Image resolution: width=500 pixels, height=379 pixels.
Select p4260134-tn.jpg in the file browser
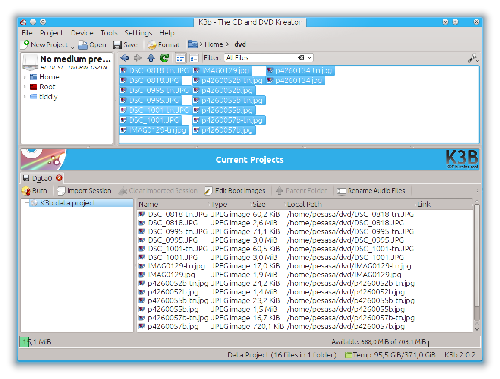pyautogui.click(x=300, y=70)
